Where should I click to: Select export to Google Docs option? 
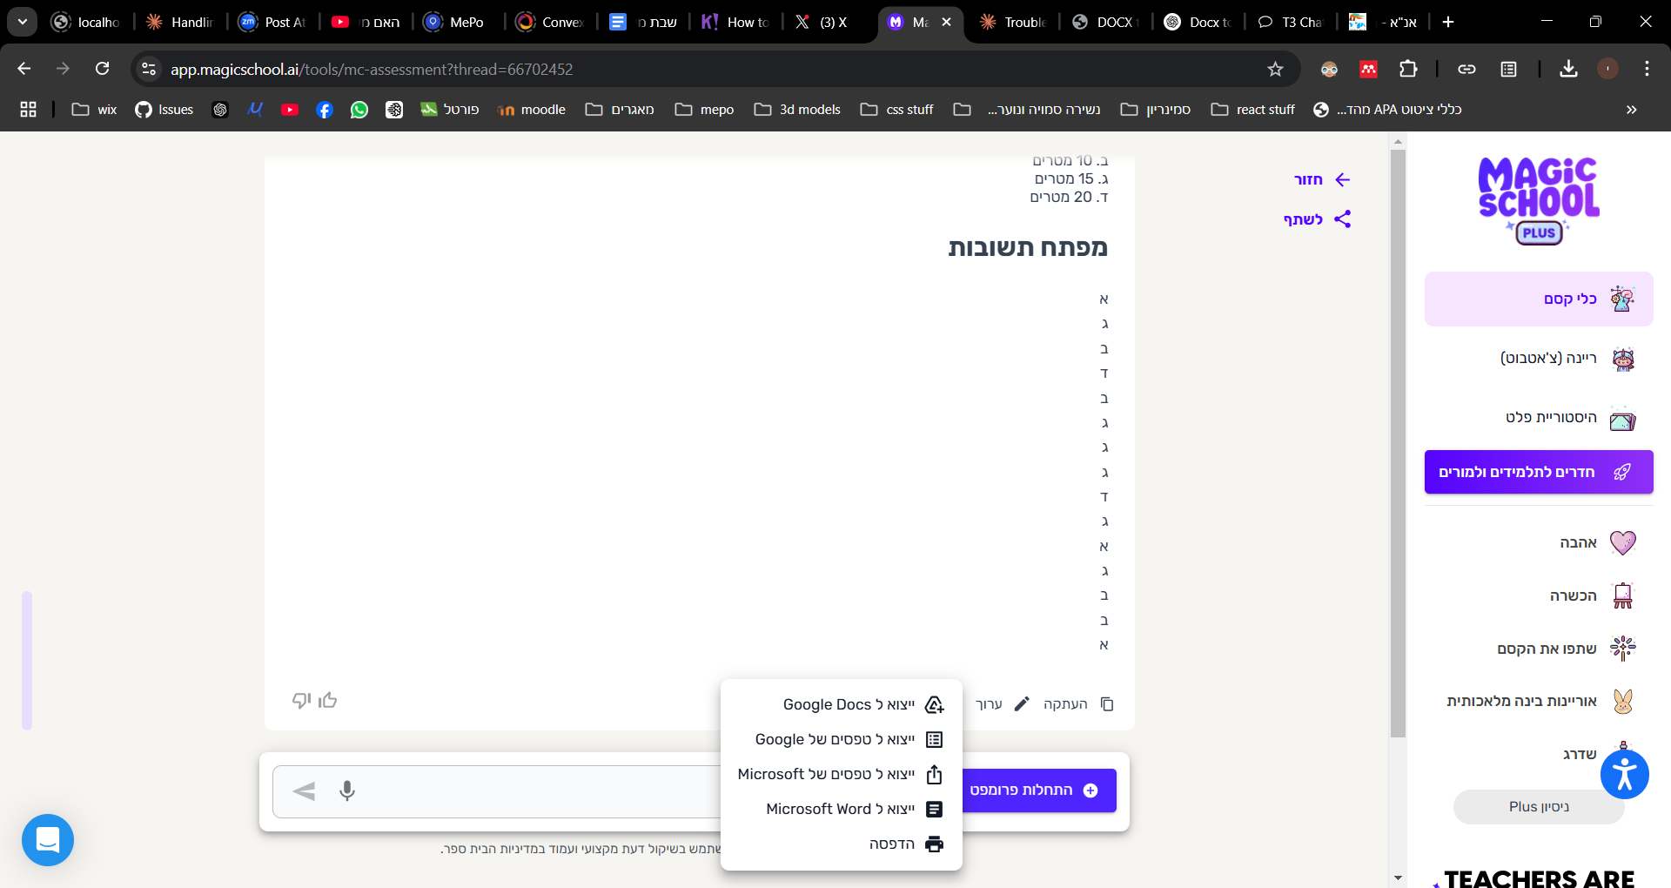(842, 704)
